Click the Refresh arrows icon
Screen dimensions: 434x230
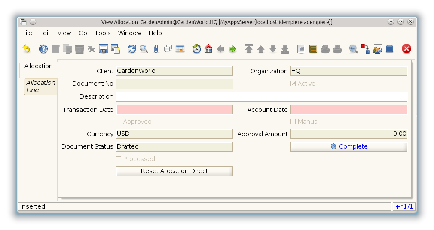click(132, 49)
